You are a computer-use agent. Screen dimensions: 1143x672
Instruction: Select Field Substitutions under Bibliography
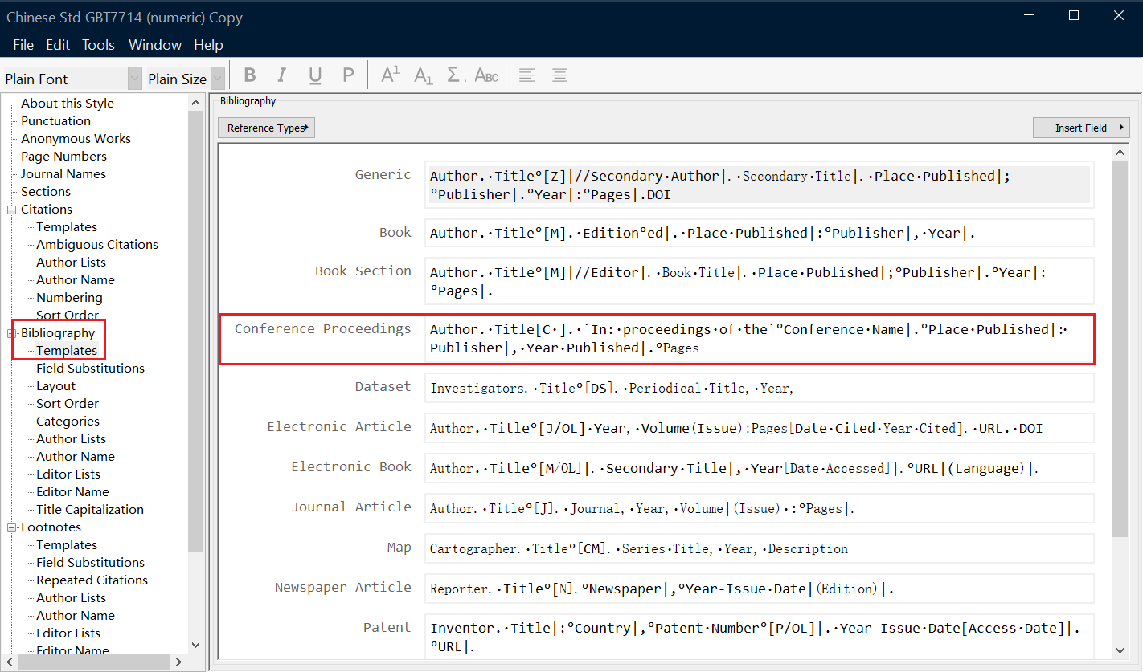(x=90, y=369)
